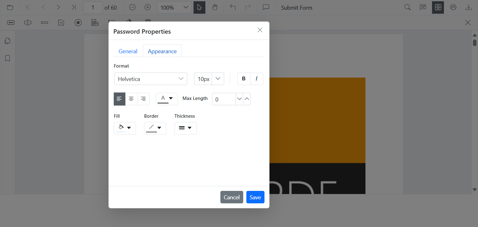Image resolution: width=478 pixels, height=227 pixels.
Task: Activate the pan hand tool
Action: tap(215, 7)
